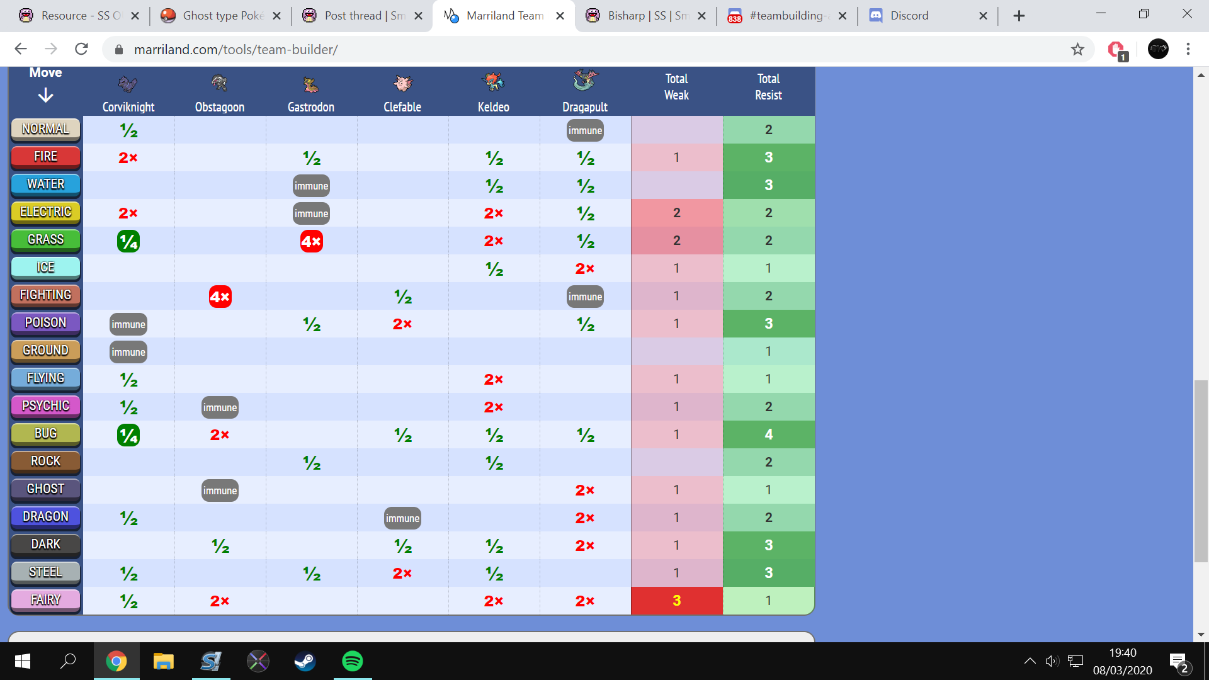Click the ELECTRIC type label
This screenshot has height=680, width=1209.
45,212
